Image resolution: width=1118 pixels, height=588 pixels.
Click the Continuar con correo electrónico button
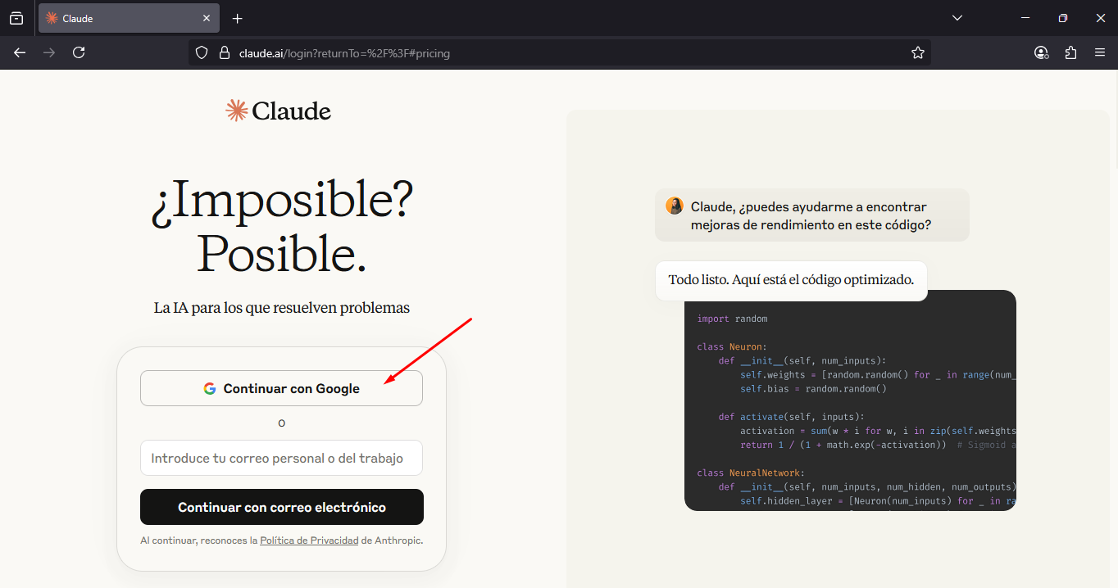[x=281, y=507]
